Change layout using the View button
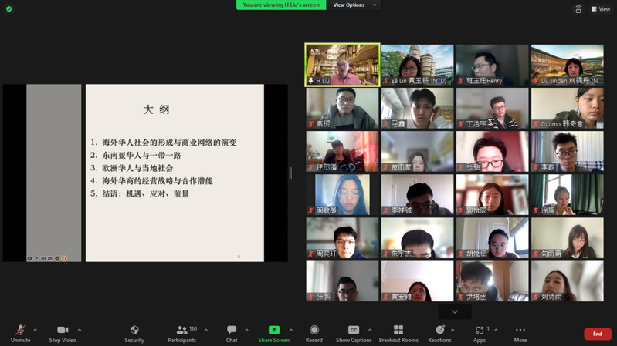The height and width of the screenshot is (346, 617). pos(600,9)
